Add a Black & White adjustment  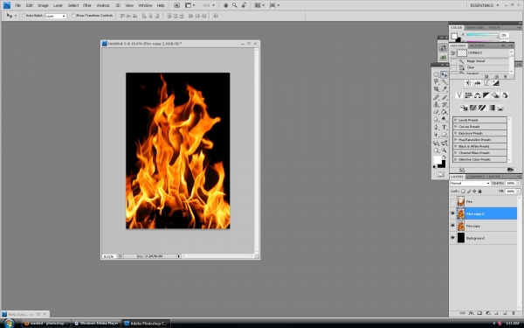point(486,95)
